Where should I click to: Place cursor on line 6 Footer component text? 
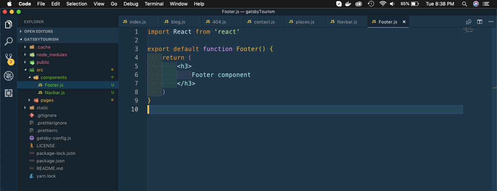click(221, 75)
